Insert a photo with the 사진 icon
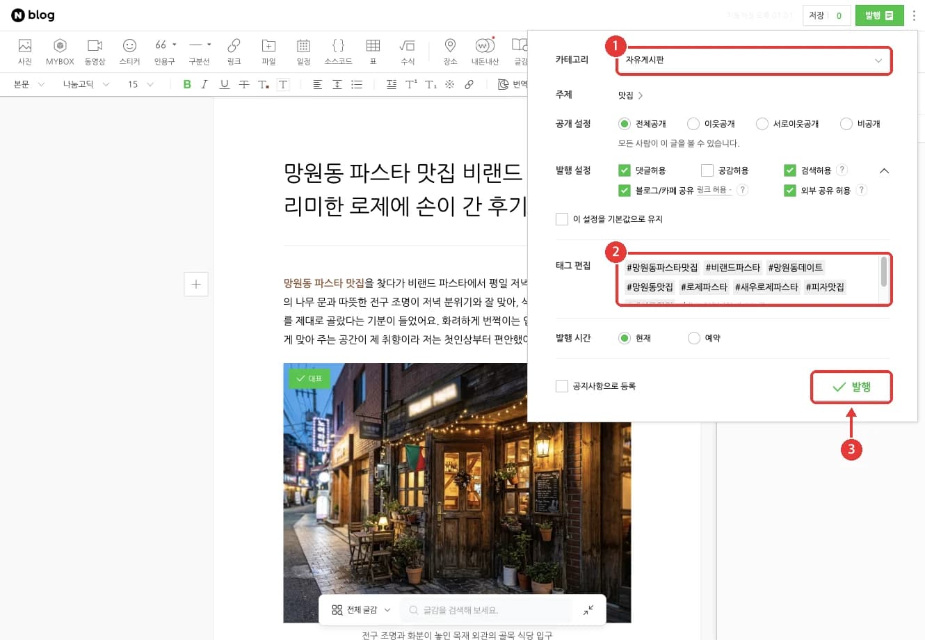Viewport: 925px width, 640px height. point(25,51)
